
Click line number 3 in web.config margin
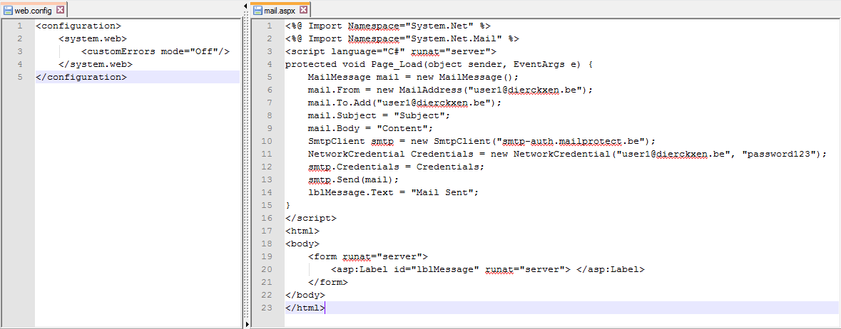tap(20, 51)
